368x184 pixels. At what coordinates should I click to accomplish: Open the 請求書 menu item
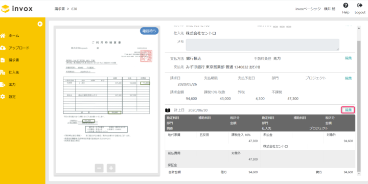click(14, 60)
